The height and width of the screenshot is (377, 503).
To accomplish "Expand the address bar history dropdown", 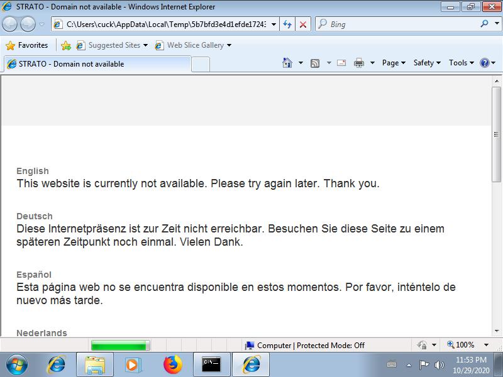I will (274, 25).
